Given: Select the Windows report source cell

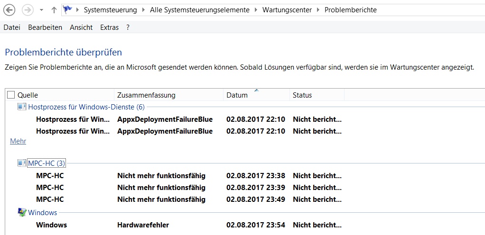Looking at the screenshot, I should pyautogui.click(x=51, y=225).
